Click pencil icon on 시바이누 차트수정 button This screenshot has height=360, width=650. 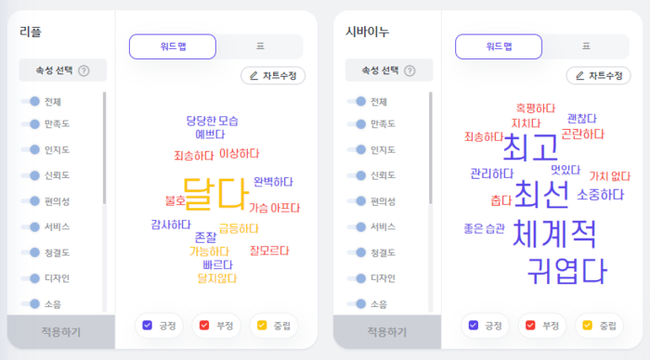coord(579,76)
